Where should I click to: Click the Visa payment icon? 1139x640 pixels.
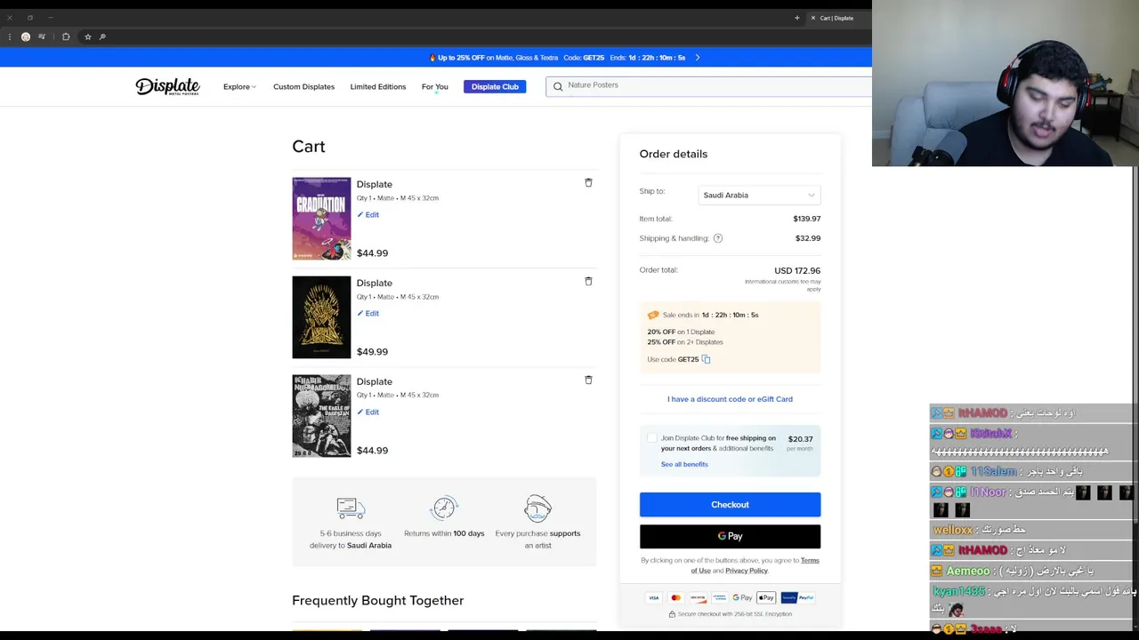pyautogui.click(x=654, y=597)
